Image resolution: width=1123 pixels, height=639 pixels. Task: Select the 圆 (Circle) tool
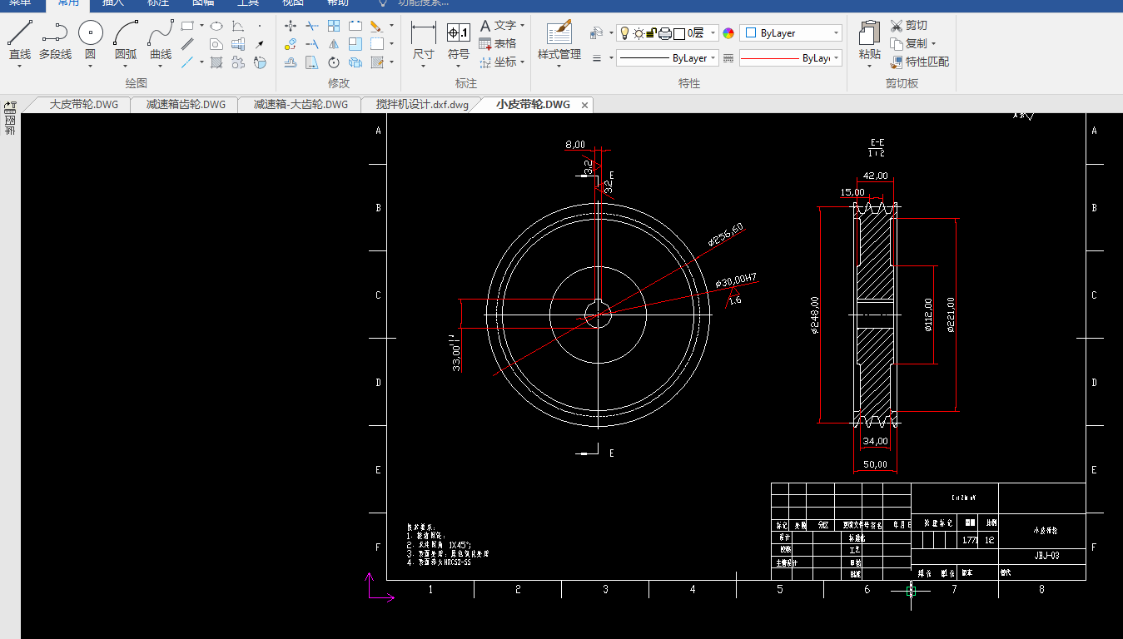pyautogui.click(x=91, y=41)
